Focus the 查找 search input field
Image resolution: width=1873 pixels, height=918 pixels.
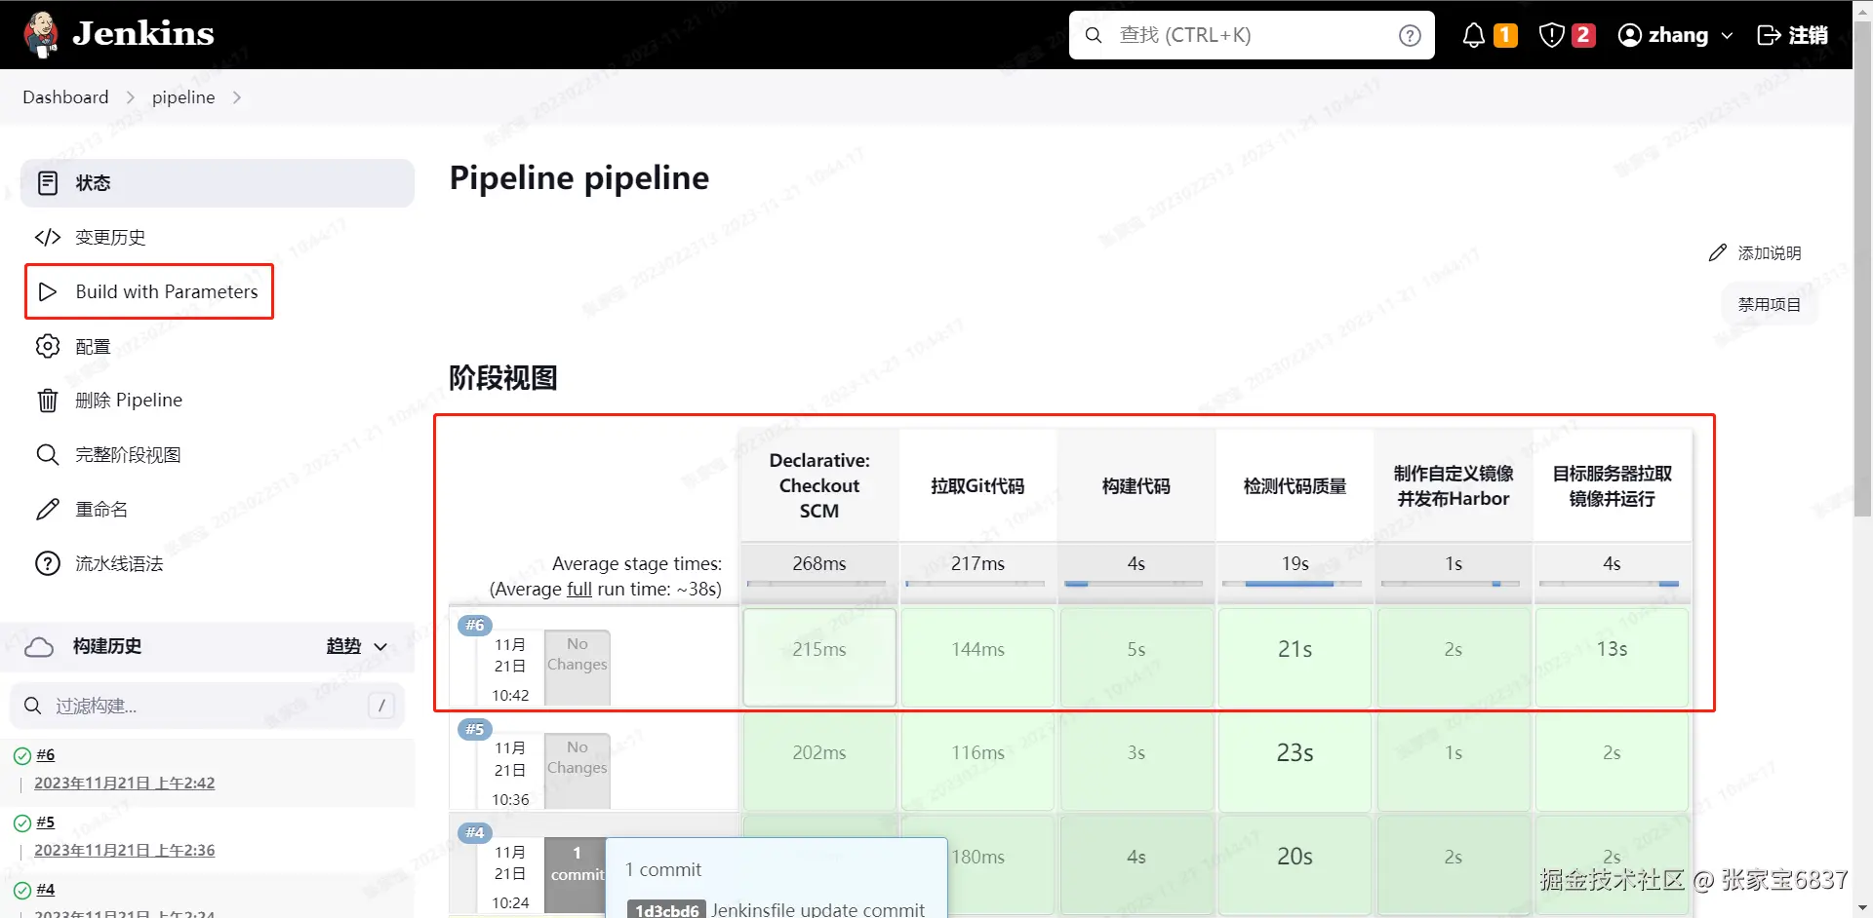click(x=1252, y=35)
